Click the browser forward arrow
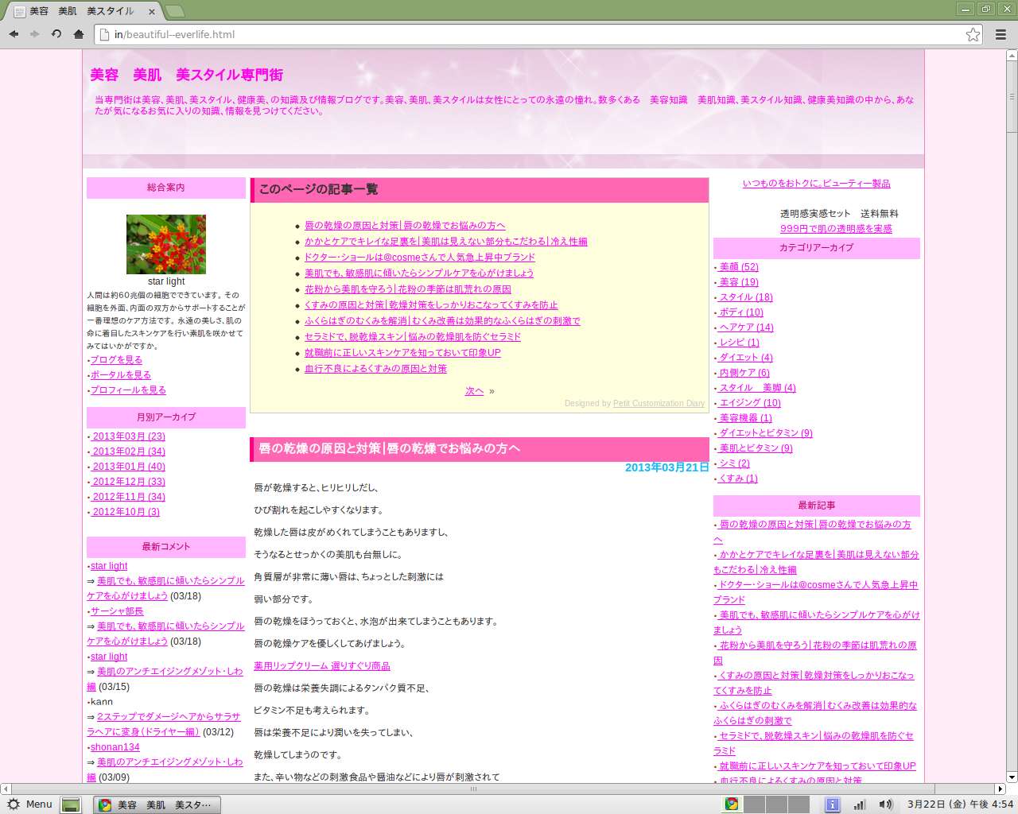The height and width of the screenshot is (814, 1018). 35,34
